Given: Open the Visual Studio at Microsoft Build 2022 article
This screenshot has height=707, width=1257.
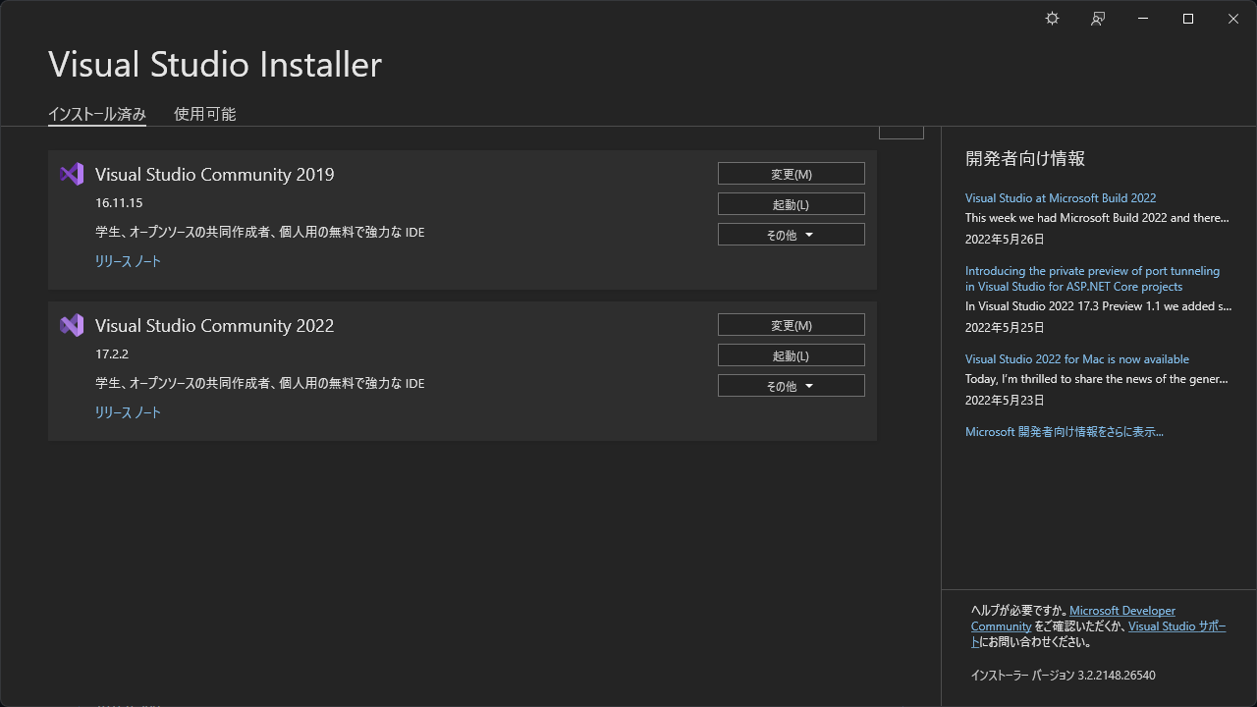Looking at the screenshot, I should [1061, 197].
